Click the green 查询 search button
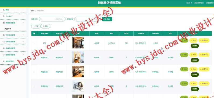Screen dimensions: 214x98 click(x=107, y=19)
